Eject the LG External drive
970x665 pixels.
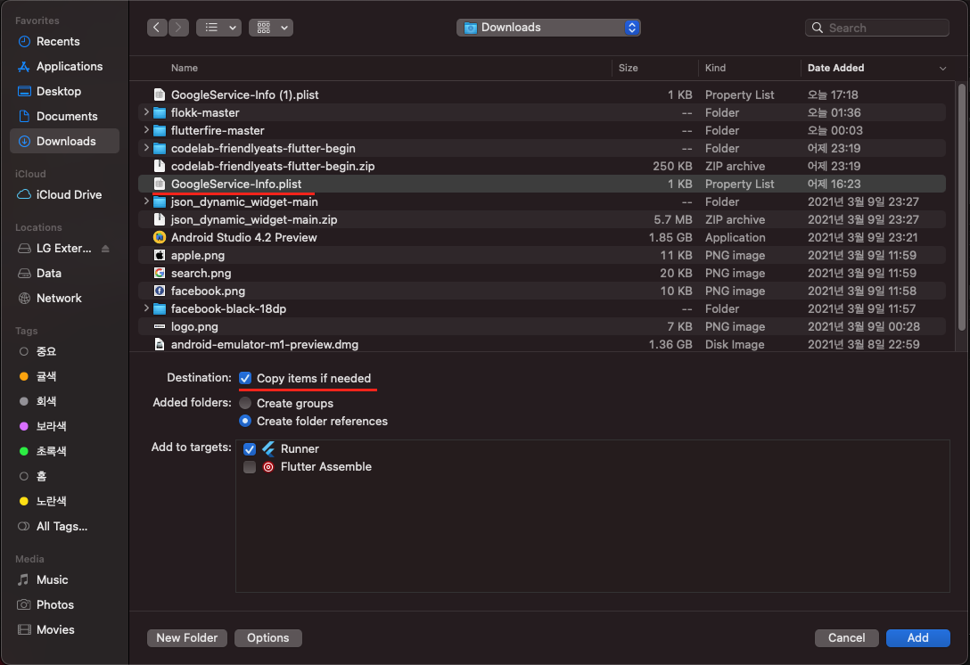pos(105,248)
